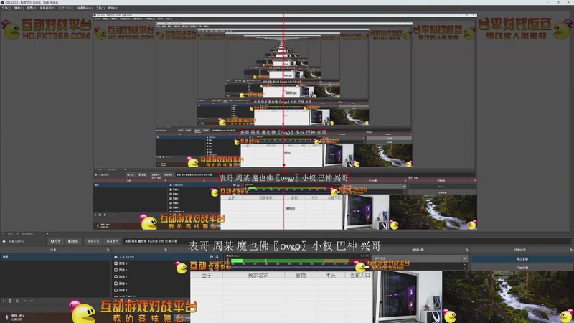This screenshot has height=323, width=574.
Task: Open the scene transition dropdown
Action: [x=420, y=258]
